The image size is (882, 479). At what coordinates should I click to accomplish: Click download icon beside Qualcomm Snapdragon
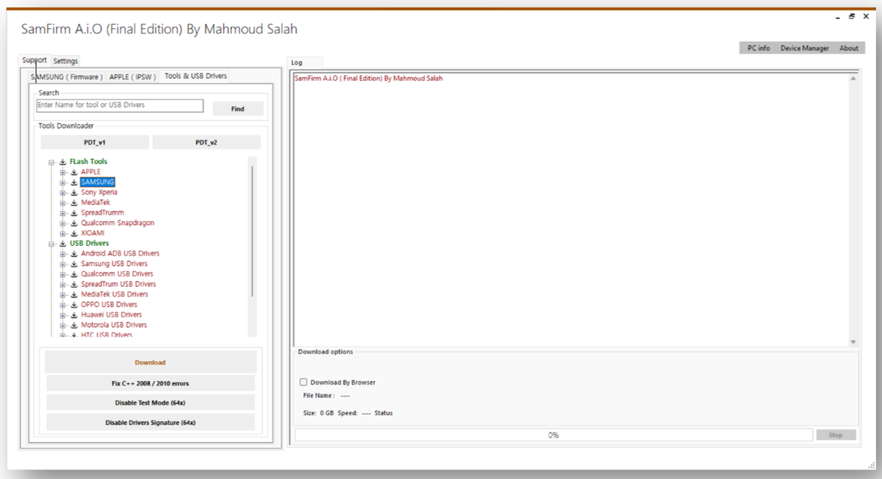74,224
